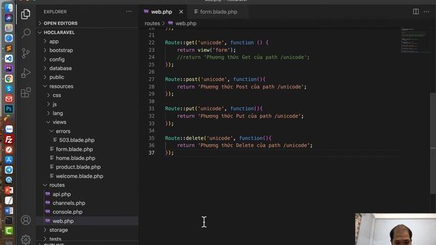The image size is (436, 245).
Task: Open Run and Debug view
Action: [x=26, y=73]
